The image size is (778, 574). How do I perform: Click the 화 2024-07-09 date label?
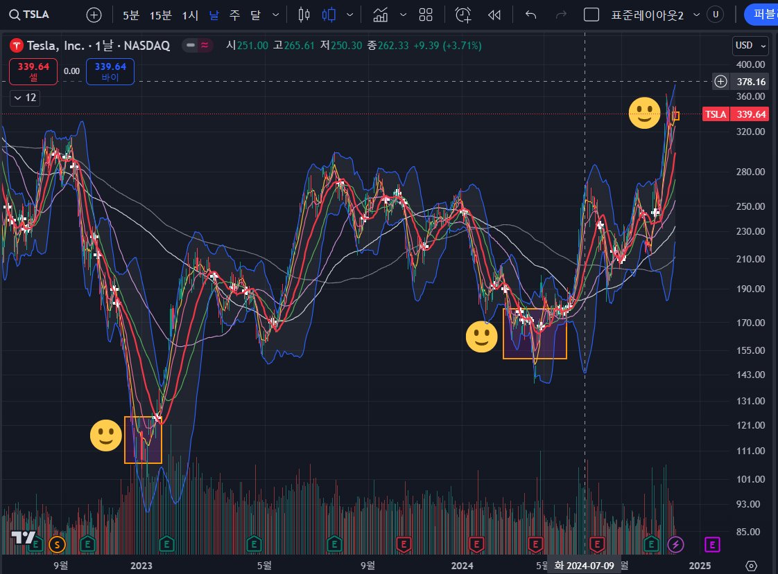pyautogui.click(x=584, y=566)
